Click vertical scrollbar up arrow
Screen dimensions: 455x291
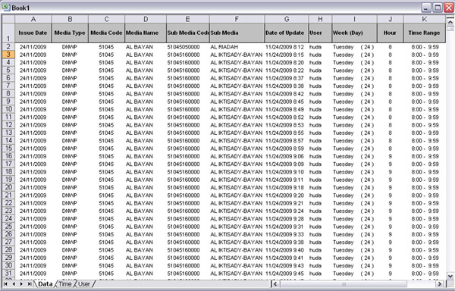click(x=450, y=22)
